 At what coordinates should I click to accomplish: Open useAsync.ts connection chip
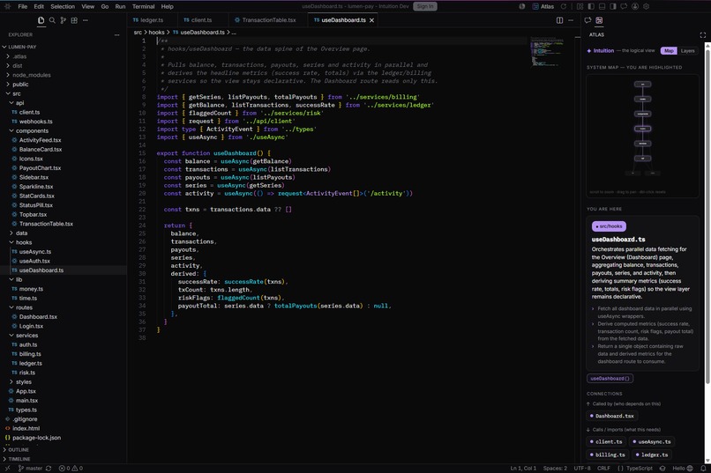(x=652, y=442)
